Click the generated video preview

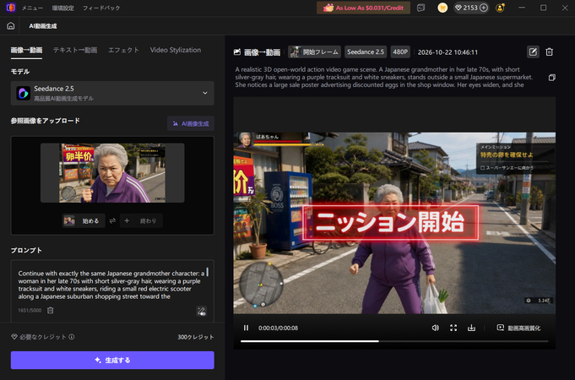coord(394,223)
